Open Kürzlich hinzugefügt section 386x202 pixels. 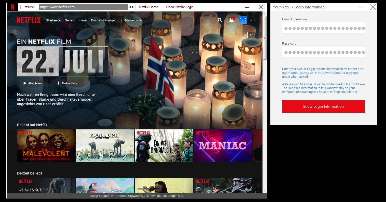(x=106, y=20)
